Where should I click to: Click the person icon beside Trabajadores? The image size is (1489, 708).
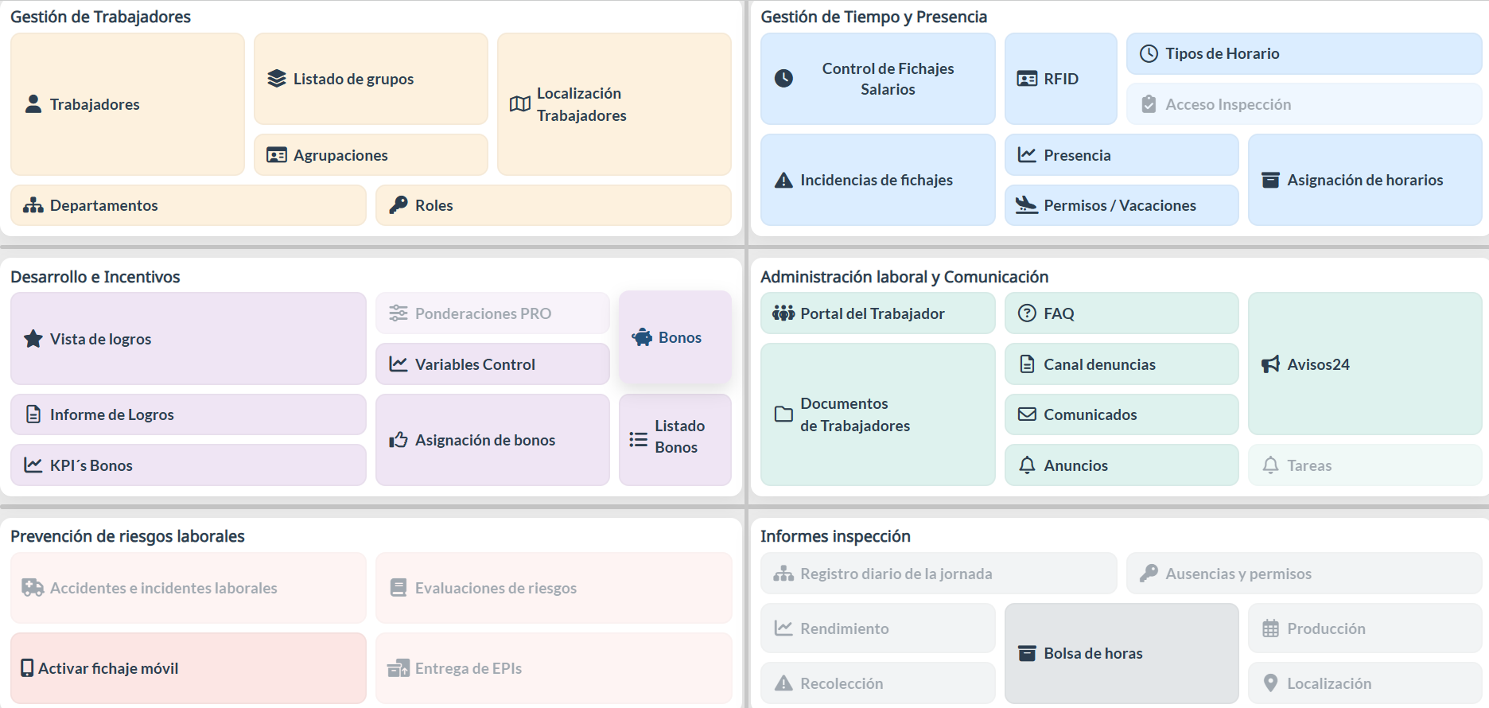33,104
